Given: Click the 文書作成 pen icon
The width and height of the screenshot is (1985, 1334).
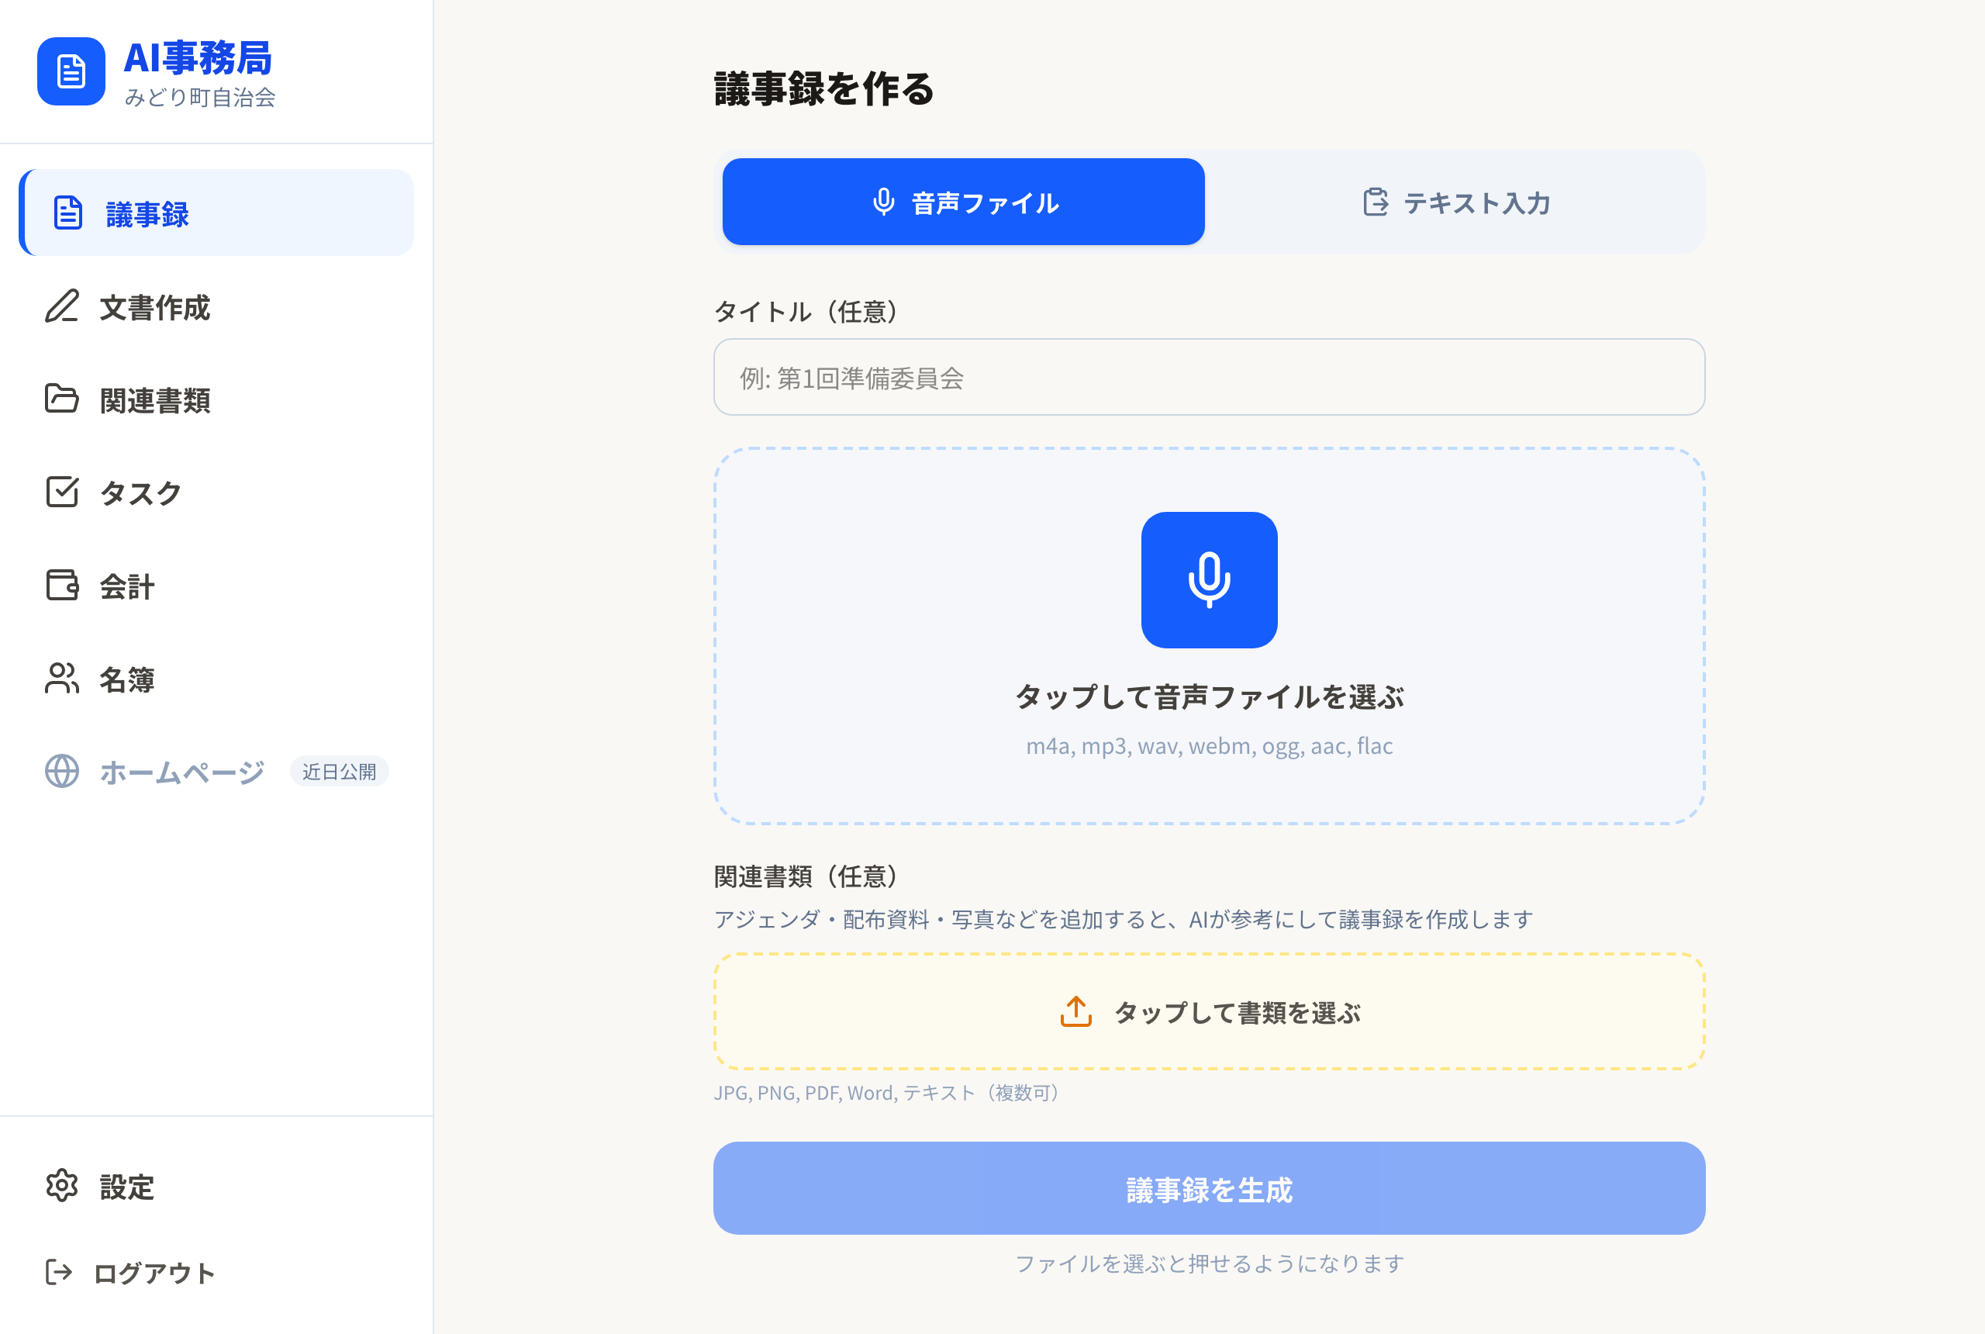Looking at the screenshot, I should pos(62,306).
